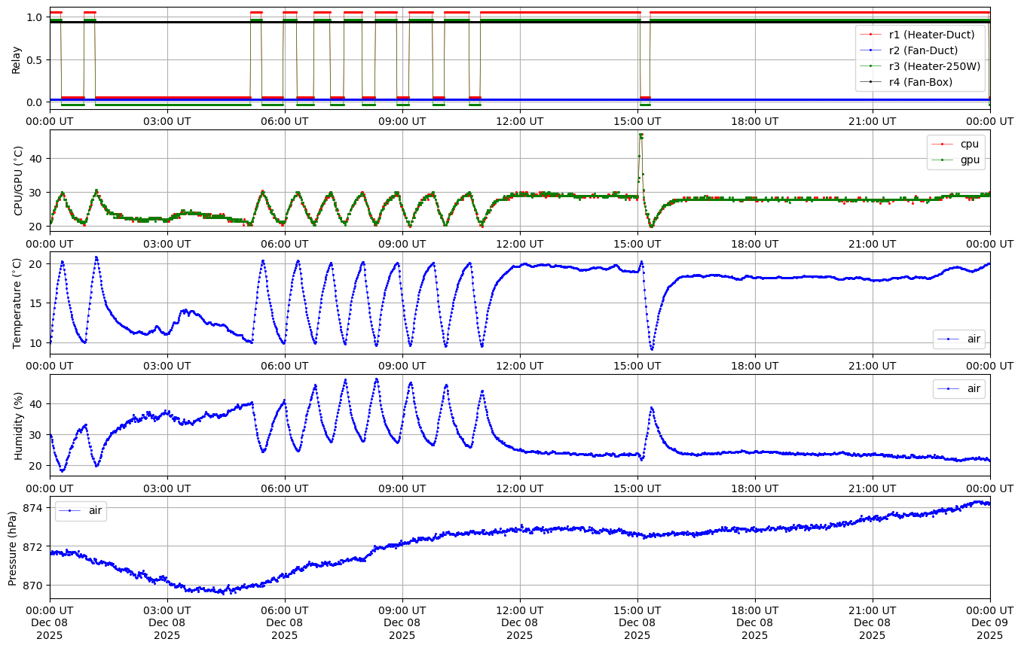
Task: Click the humidity peak just after 15:00 UT
Action: click(x=652, y=408)
